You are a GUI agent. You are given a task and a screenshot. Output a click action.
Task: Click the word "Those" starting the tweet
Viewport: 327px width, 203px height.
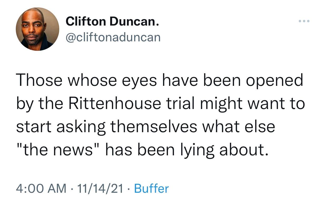[x=36, y=81]
